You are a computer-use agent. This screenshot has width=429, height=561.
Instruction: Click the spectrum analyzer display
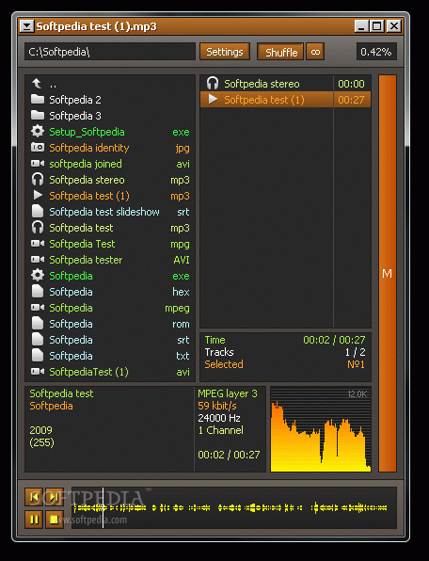pyautogui.click(x=321, y=429)
